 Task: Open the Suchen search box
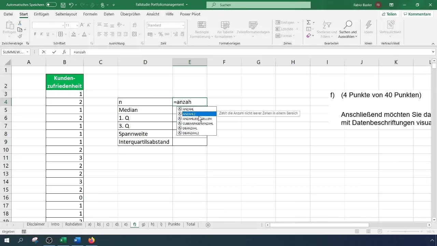click(258, 5)
